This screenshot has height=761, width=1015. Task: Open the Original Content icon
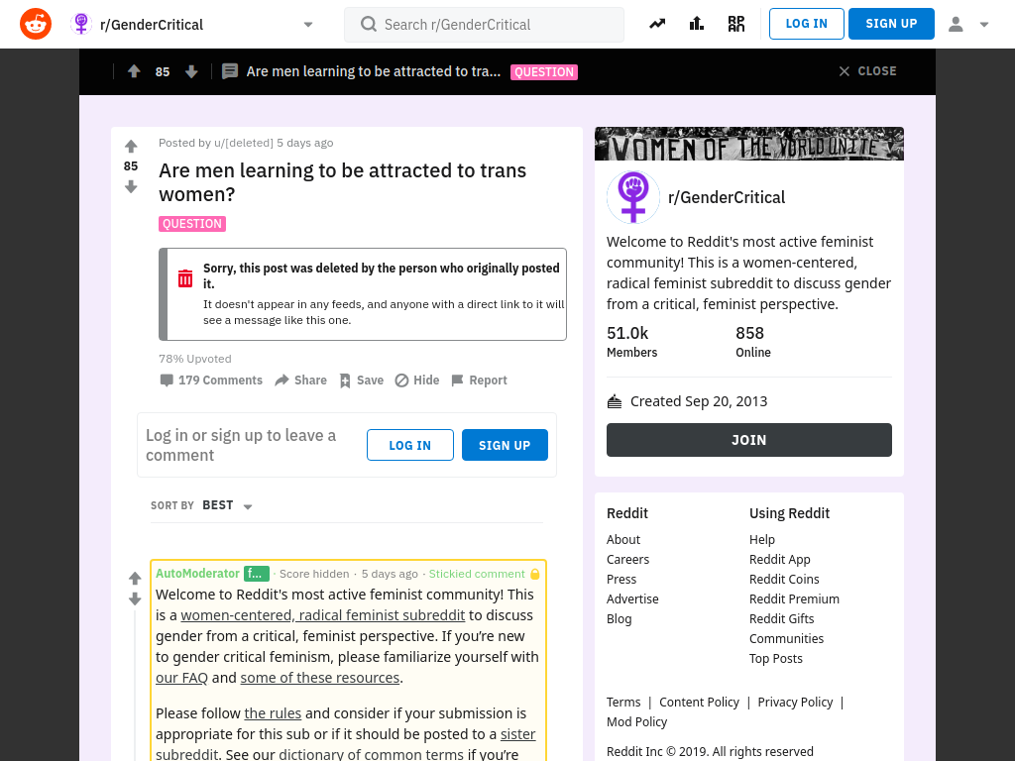click(x=736, y=24)
